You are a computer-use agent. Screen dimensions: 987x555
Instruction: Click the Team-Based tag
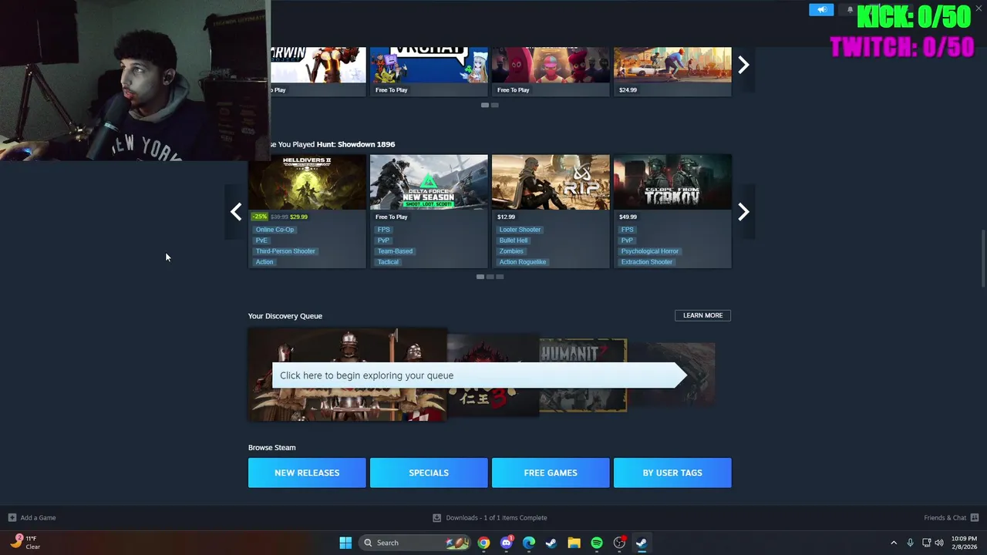pos(395,251)
